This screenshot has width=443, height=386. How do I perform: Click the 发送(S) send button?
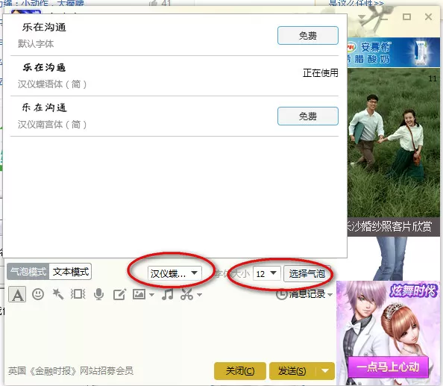pos(292,371)
